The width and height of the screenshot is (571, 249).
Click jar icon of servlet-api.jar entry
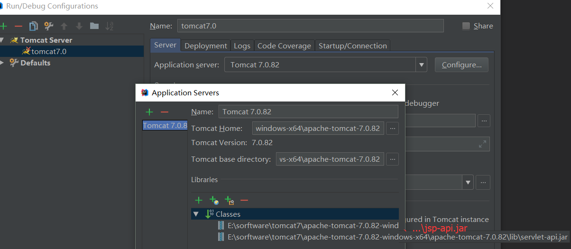coord(221,237)
